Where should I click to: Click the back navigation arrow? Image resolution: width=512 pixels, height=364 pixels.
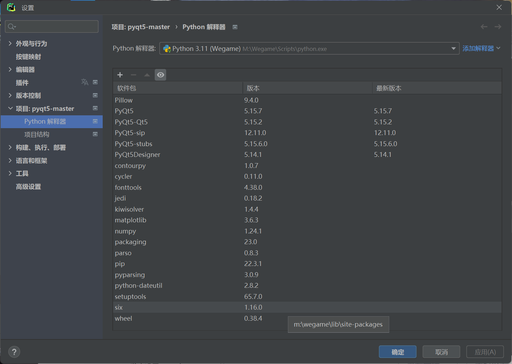tap(484, 26)
